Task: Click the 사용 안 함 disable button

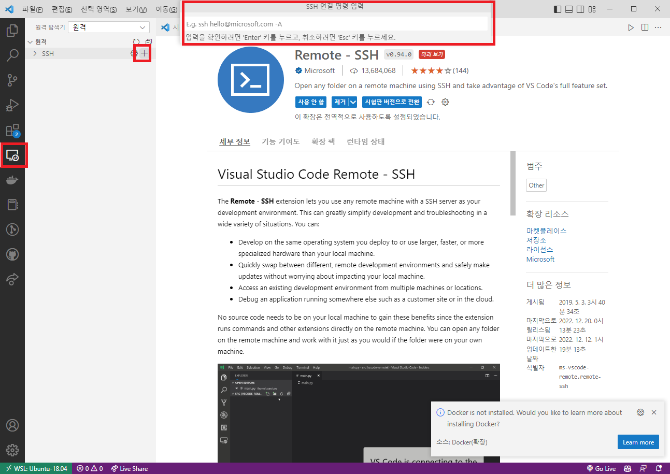Action: coord(311,102)
